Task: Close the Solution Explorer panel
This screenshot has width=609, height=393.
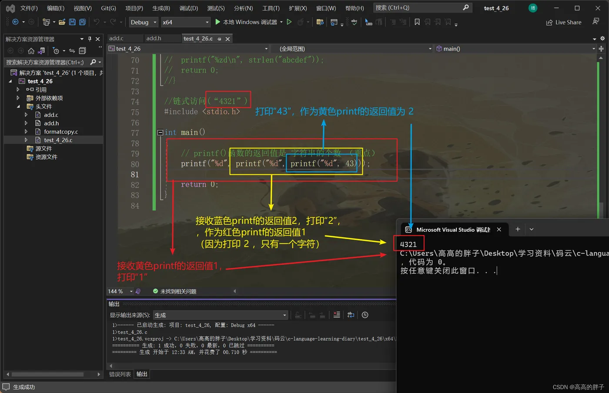Action: [x=98, y=39]
